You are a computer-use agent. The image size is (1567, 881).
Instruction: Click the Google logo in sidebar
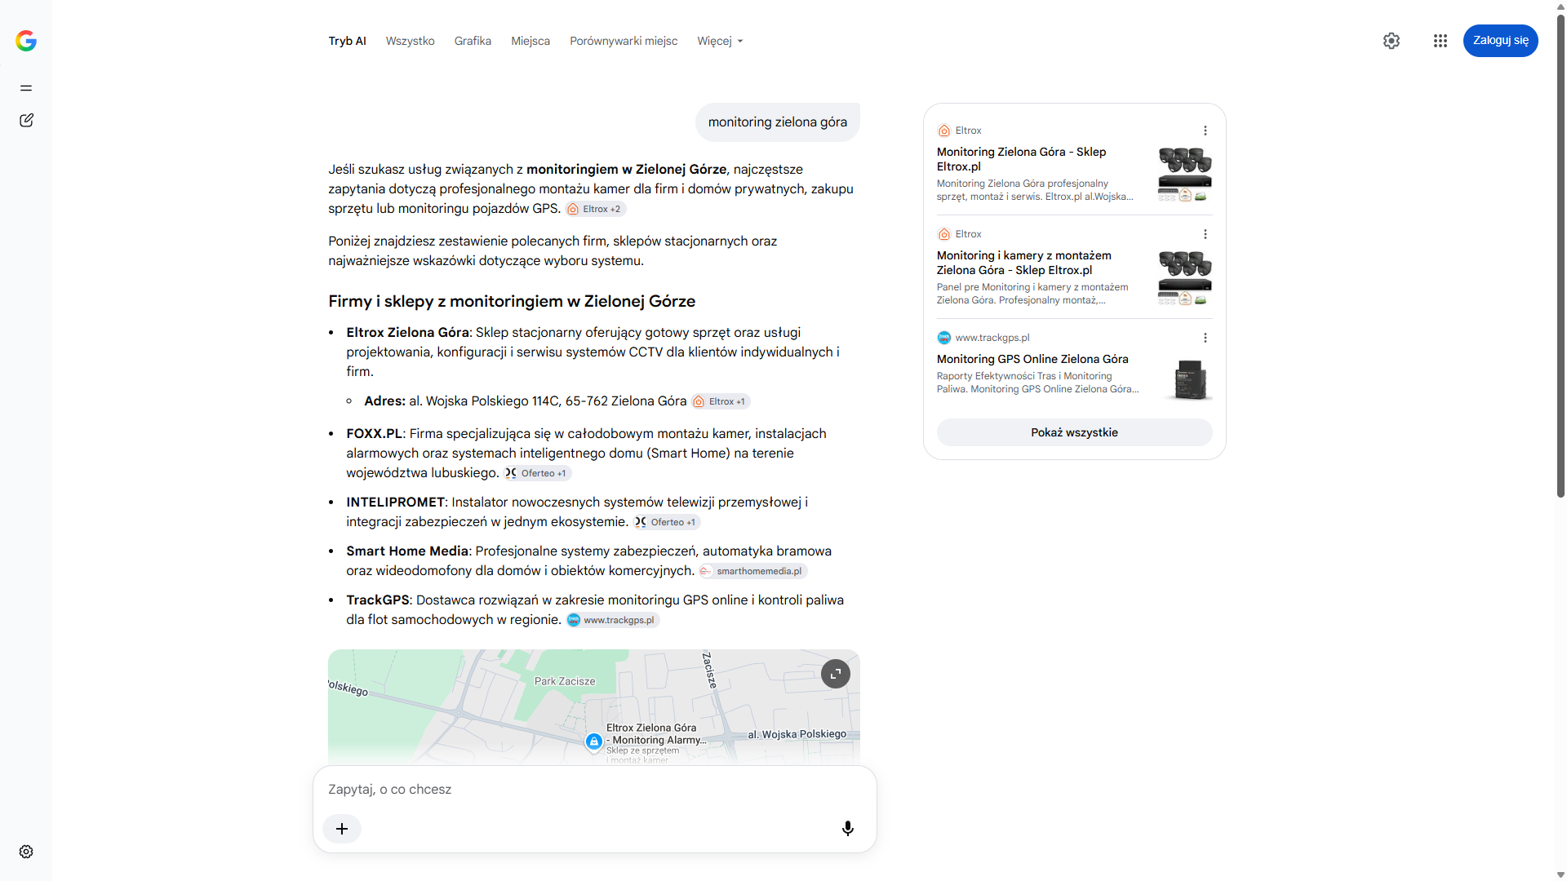26,41
